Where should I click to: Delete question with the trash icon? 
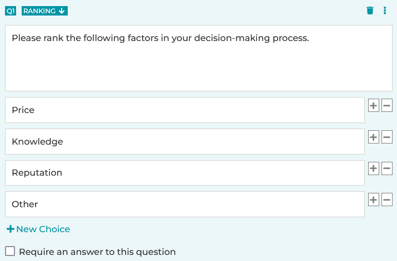(x=370, y=11)
